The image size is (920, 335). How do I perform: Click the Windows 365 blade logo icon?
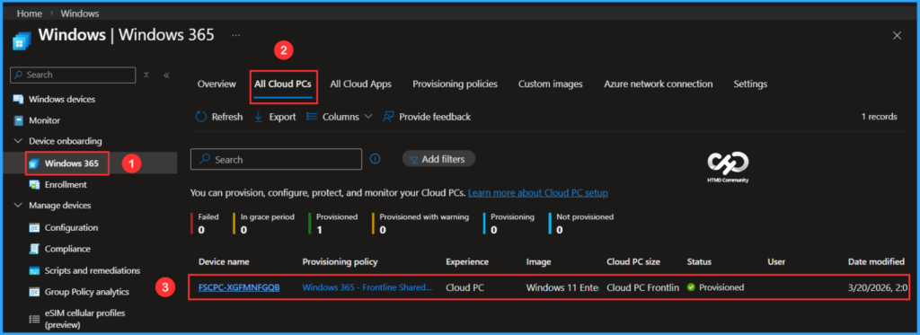tap(22, 41)
